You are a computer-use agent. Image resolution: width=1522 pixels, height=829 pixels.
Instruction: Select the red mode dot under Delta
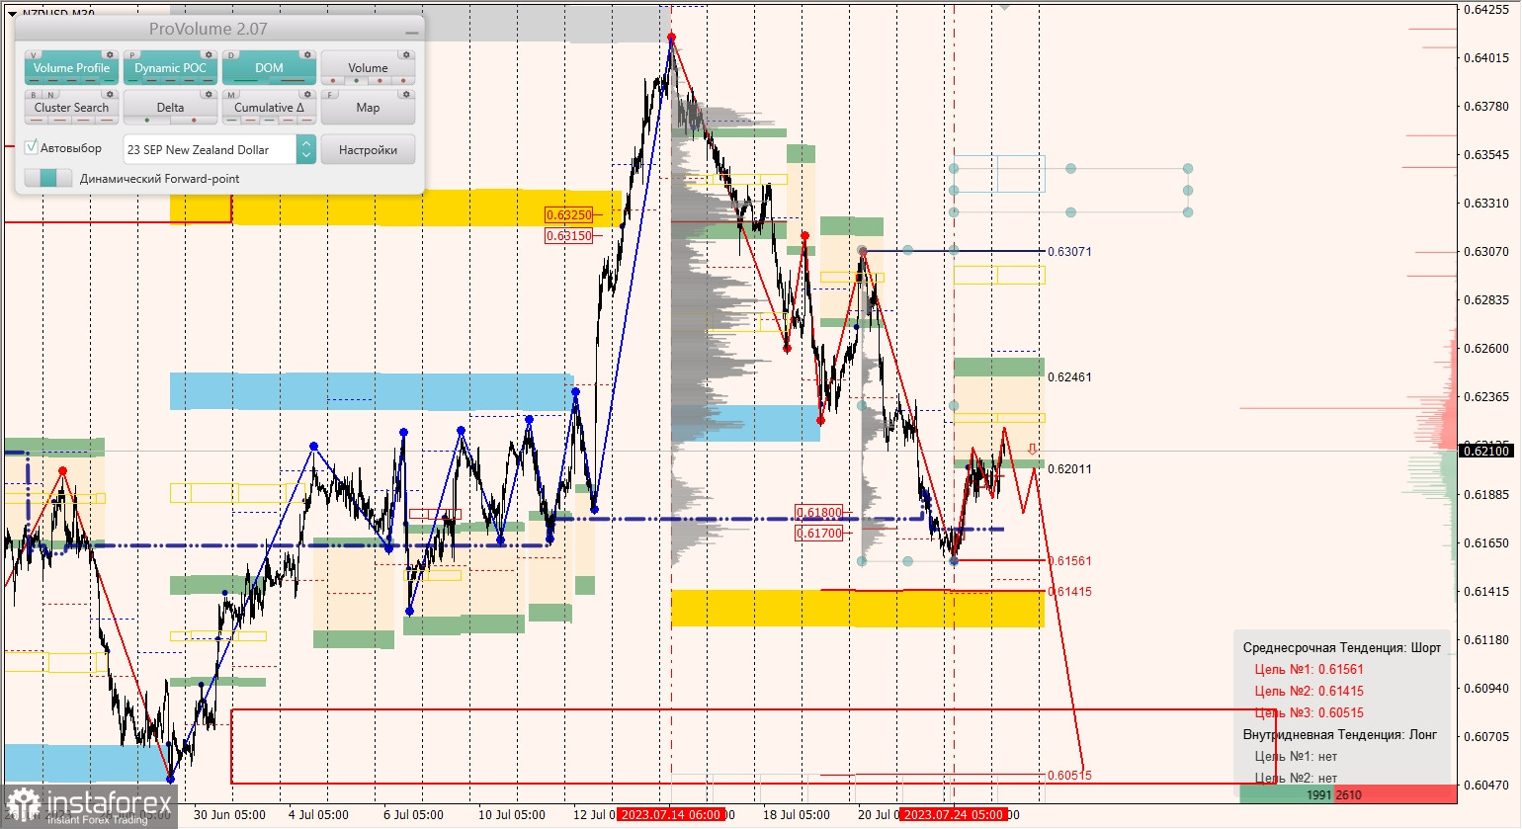(x=194, y=121)
